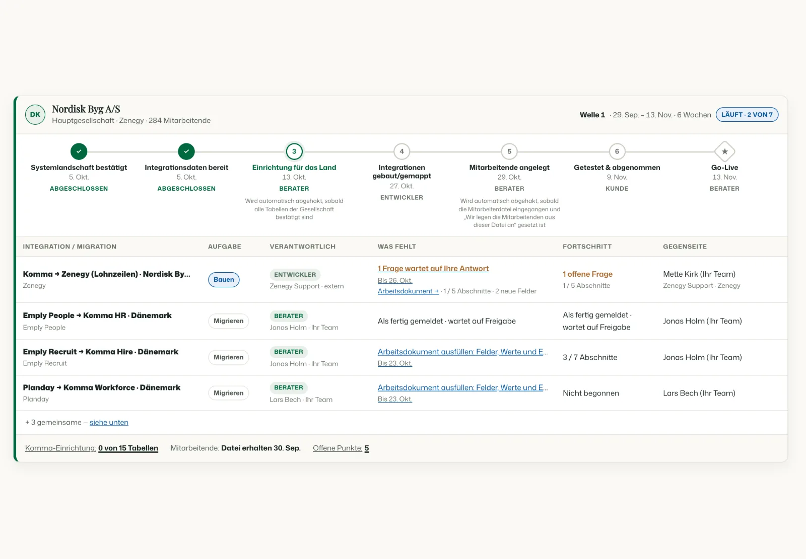This screenshot has height=559, width=806.
Task: Open the 0 von 15 Tabellen link
Action: (x=128, y=448)
